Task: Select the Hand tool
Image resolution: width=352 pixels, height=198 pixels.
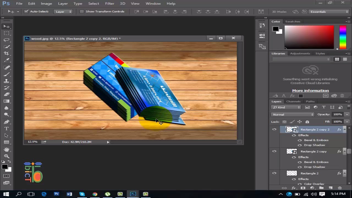Action: point(7,150)
